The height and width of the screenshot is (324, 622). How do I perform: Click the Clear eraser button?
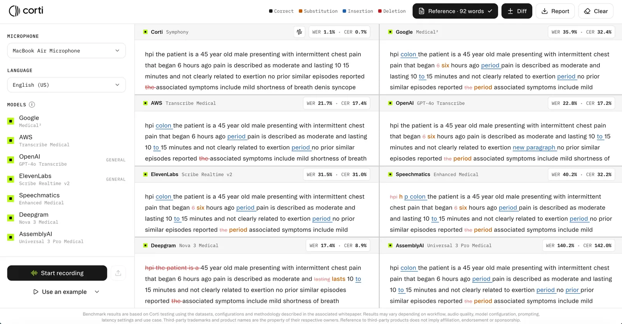596,11
